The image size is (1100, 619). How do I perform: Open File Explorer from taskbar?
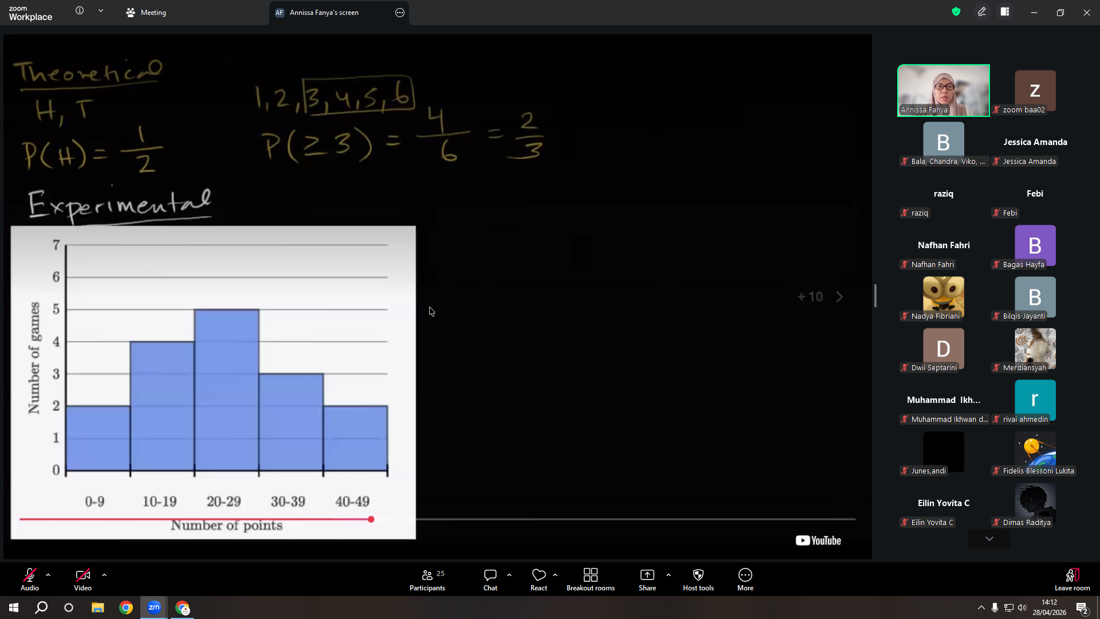pyautogui.click(x=98, y=608)
